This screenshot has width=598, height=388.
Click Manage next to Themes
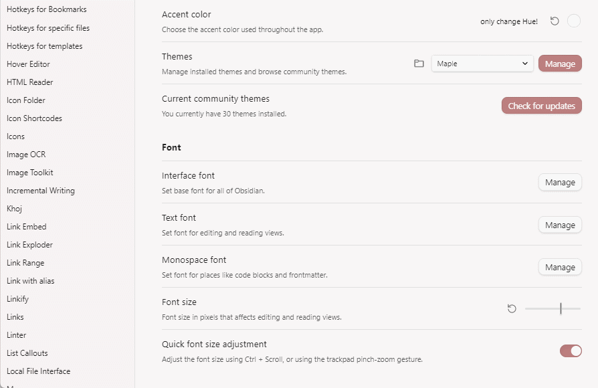pyautogui.click(x=560, y=63)
